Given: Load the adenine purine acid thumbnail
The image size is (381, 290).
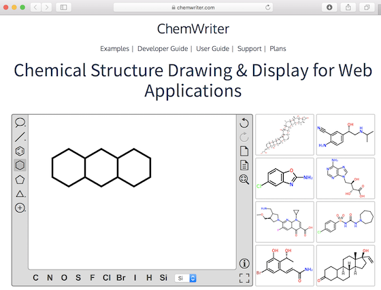Looking at the screenshot, I should pyautogui.click(x=346, y=178).
